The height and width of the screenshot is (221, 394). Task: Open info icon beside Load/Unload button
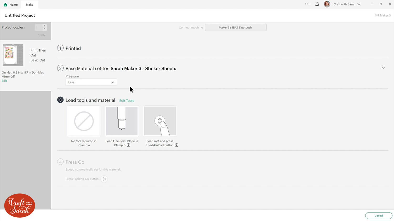pyautogui.click(x=177, y=145)
